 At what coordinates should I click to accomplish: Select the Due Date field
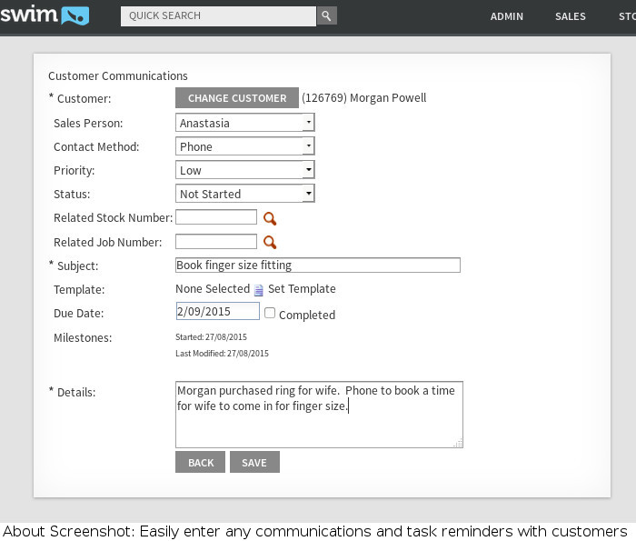click(x=217, y=311)
